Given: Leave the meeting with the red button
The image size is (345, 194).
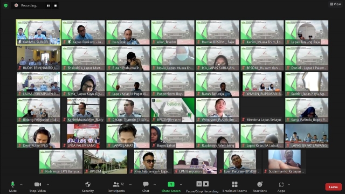Looking at the screenshot, I should [x=333, y=187].
